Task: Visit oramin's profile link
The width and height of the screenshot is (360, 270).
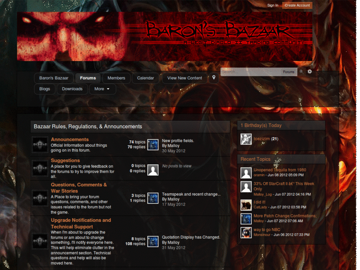Action: click(x=259, y=175)
